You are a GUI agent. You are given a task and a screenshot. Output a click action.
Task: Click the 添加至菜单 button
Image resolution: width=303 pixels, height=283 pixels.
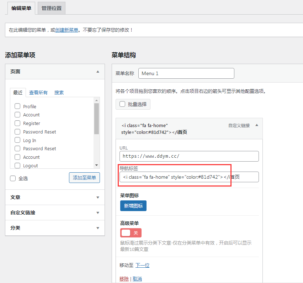click(x=84, y=178)
